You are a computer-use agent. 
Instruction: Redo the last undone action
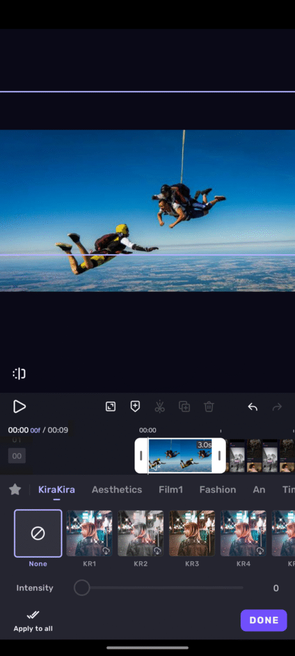point(277,407)
